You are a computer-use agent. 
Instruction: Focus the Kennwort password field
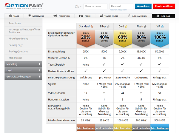coord(121,6)
